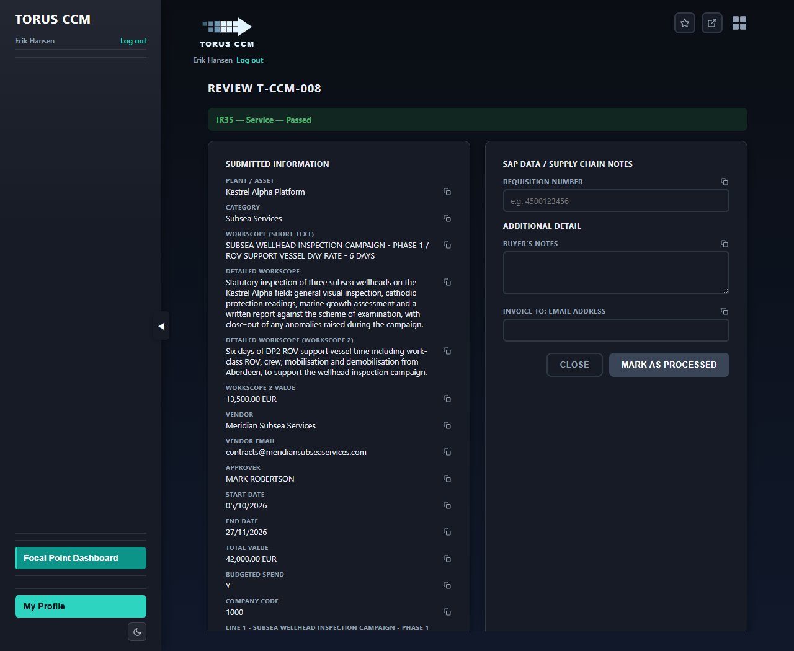Click vendor email contracts@meridiansubseaservices.com text
Screen dimensions: 794x651
[296, 452]
